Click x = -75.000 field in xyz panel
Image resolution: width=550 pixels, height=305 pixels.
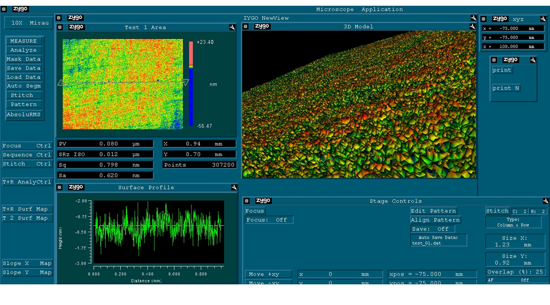[513, 29]
